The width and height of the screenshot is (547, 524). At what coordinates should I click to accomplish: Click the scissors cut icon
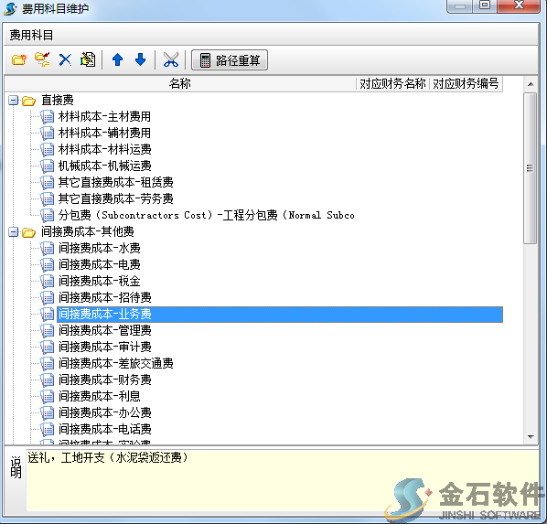click(170, 60)
